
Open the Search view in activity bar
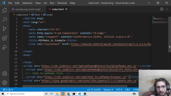pos(5,19)
